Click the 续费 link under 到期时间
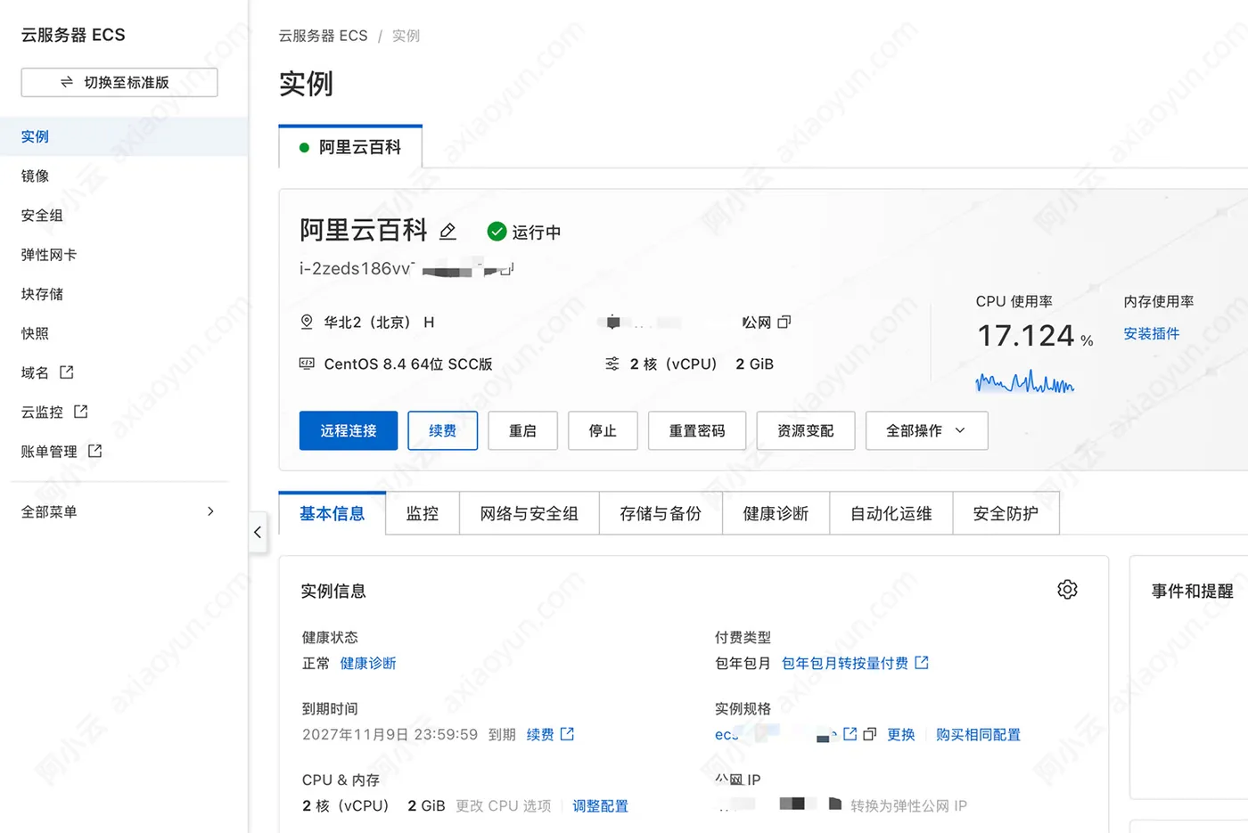 point(540,734)
